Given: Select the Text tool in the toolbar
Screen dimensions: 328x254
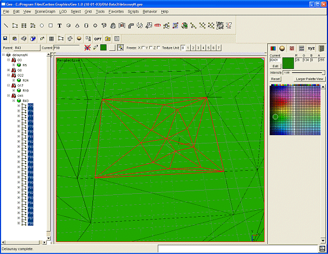Looking at the screenshot, I should [60, 25].
